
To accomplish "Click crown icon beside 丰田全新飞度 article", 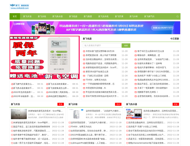I will pos(84,51).
